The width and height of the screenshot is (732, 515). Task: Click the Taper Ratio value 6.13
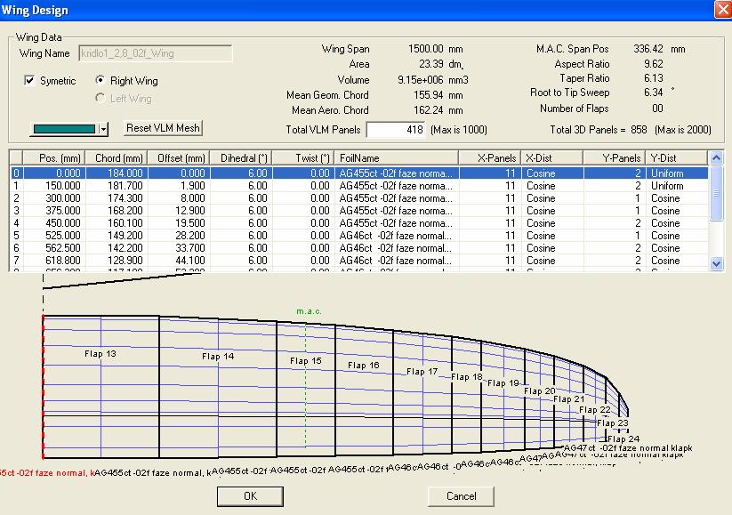[x=654, y=78]
